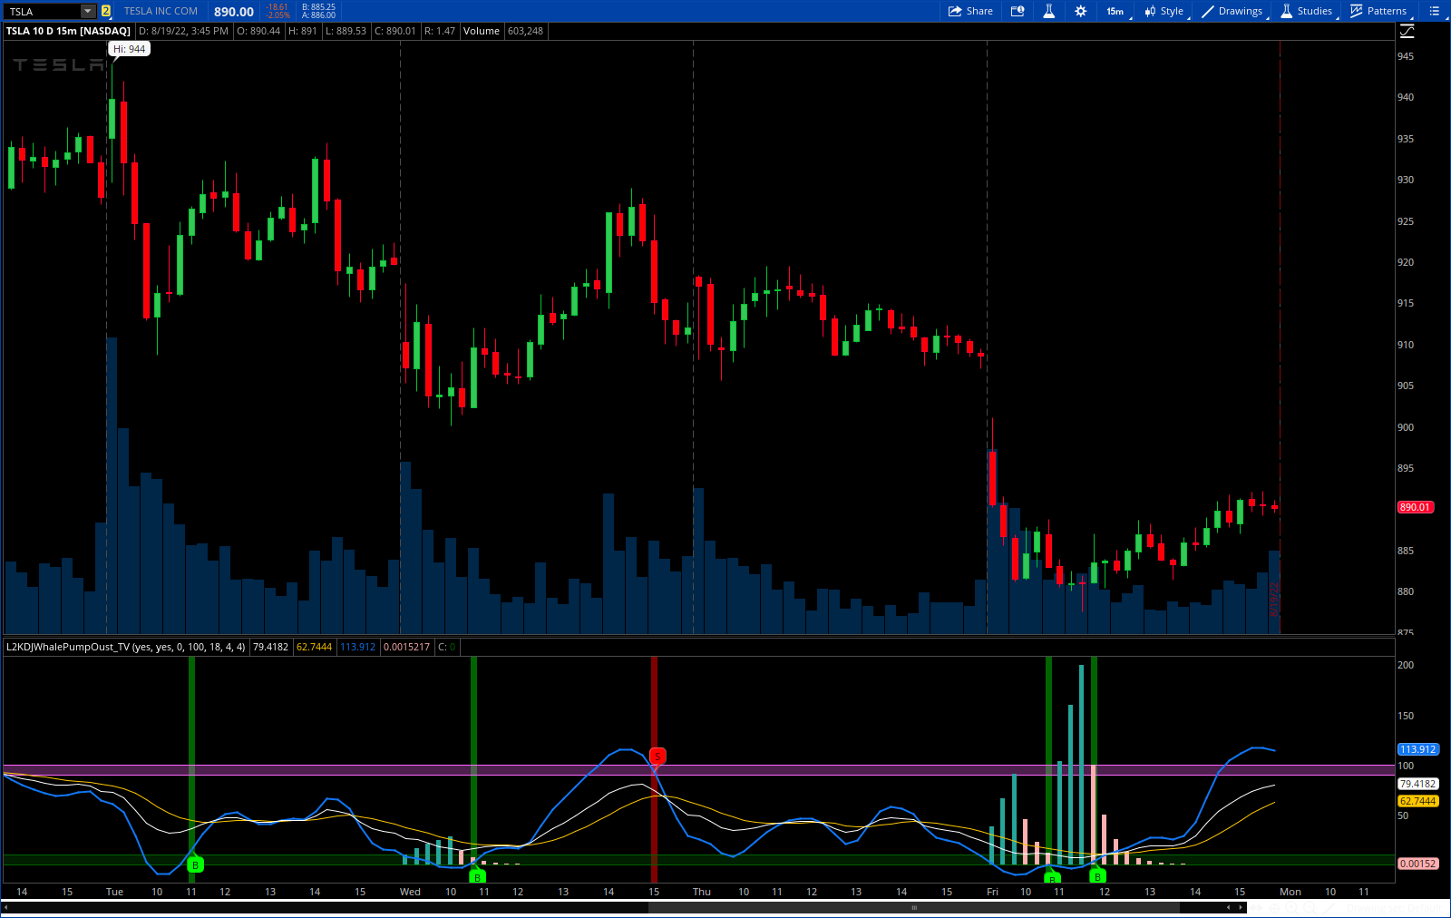
Task: Toggle the price axis scale icon
Action: click(1407, 31)
